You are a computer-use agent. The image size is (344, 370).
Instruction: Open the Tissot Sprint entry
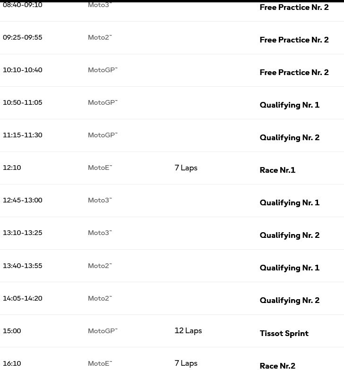click(284, 333)
